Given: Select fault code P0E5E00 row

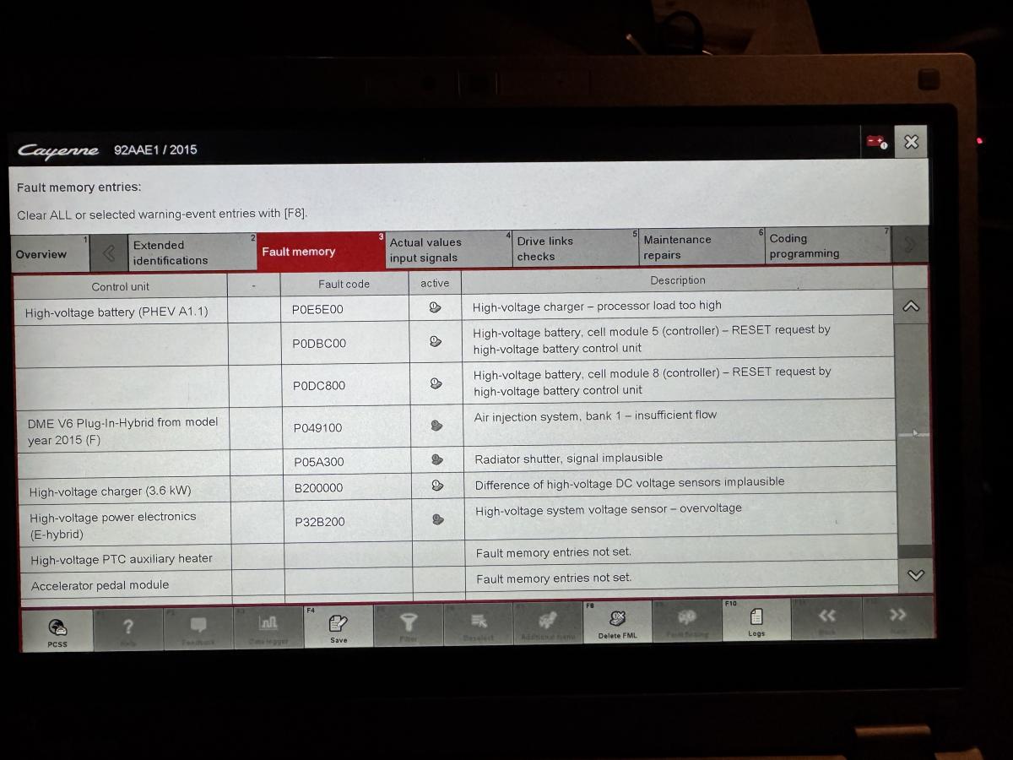Looking at the screenshot, I should 317,309.
